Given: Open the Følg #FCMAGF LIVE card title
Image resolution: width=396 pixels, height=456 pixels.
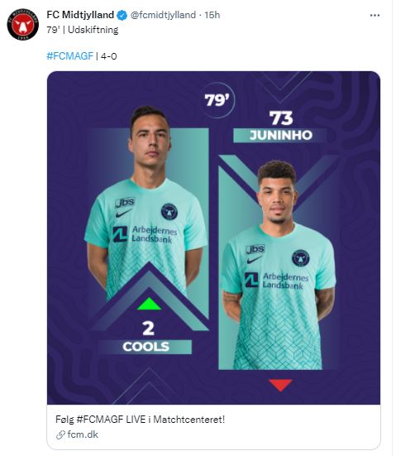Looking at the screenshot, I should [140, 420].
